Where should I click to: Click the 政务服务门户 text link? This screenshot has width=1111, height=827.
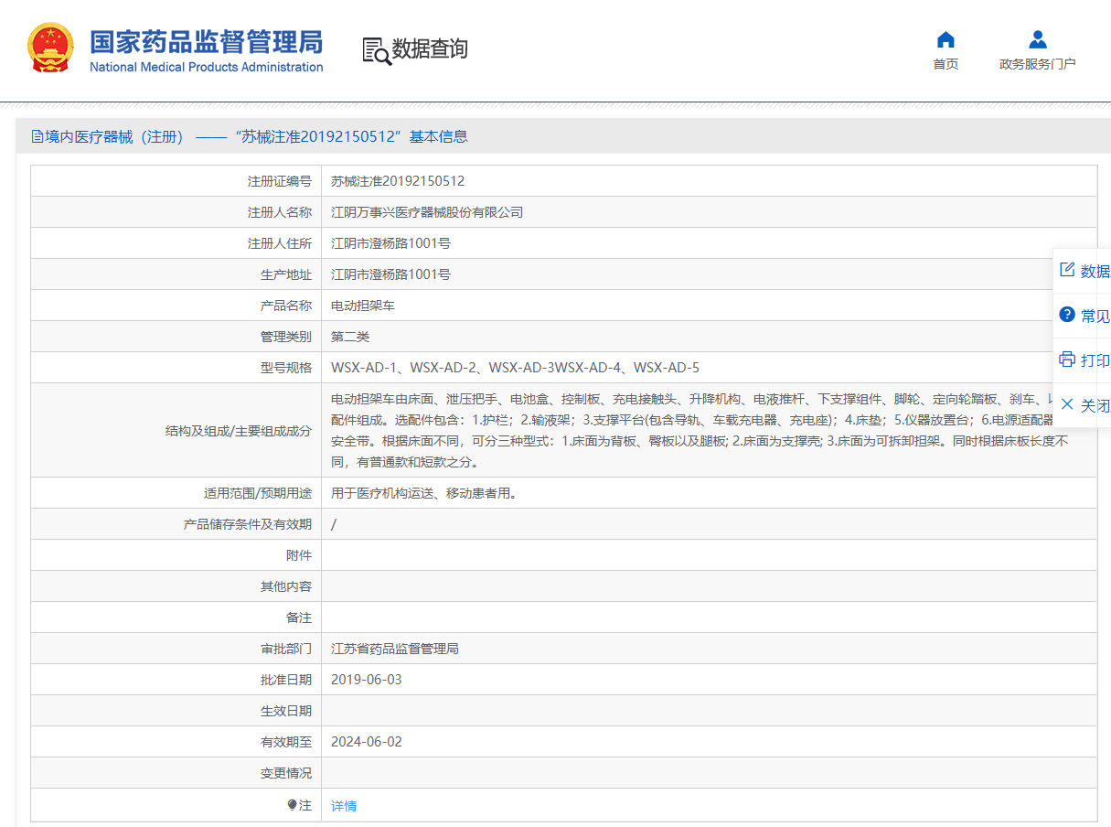(1037, 64)
